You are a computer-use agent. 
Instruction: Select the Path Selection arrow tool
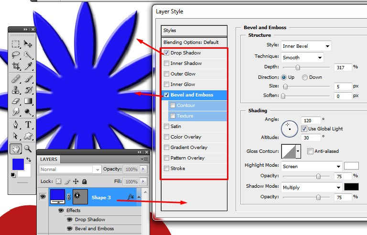pyautogui.click(x=16, y=136)
